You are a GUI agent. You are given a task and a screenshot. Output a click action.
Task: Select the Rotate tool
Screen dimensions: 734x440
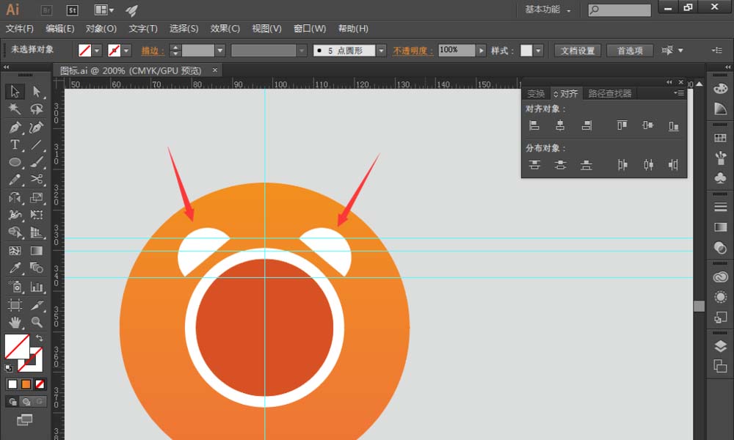15,197
